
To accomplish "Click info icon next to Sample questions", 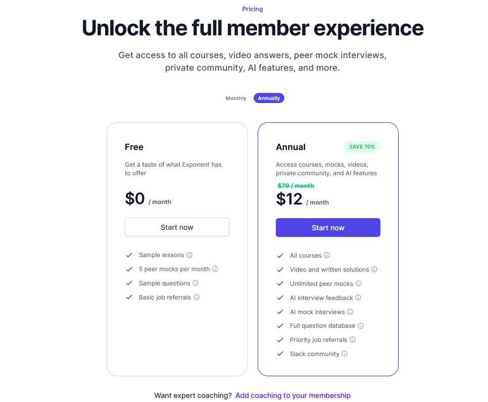I will [x=196, y=283].
